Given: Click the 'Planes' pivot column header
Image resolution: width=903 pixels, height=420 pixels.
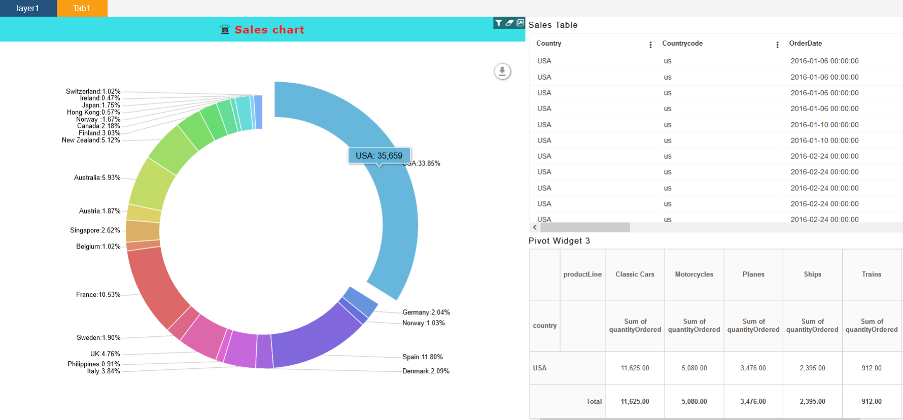Looking at the screenshot, I should pos(753,274).
